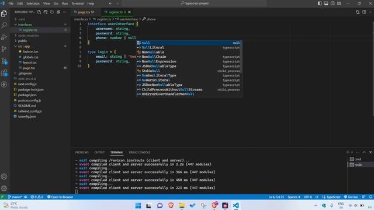The image size is (374, 210).
Task: Open Explorer views and more actions
Action: pos(65,12)
